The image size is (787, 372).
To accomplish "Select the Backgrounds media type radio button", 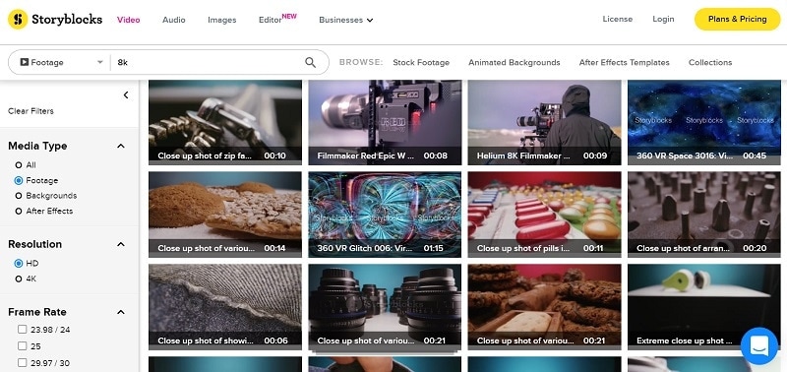I will click(x=19, y=195).
